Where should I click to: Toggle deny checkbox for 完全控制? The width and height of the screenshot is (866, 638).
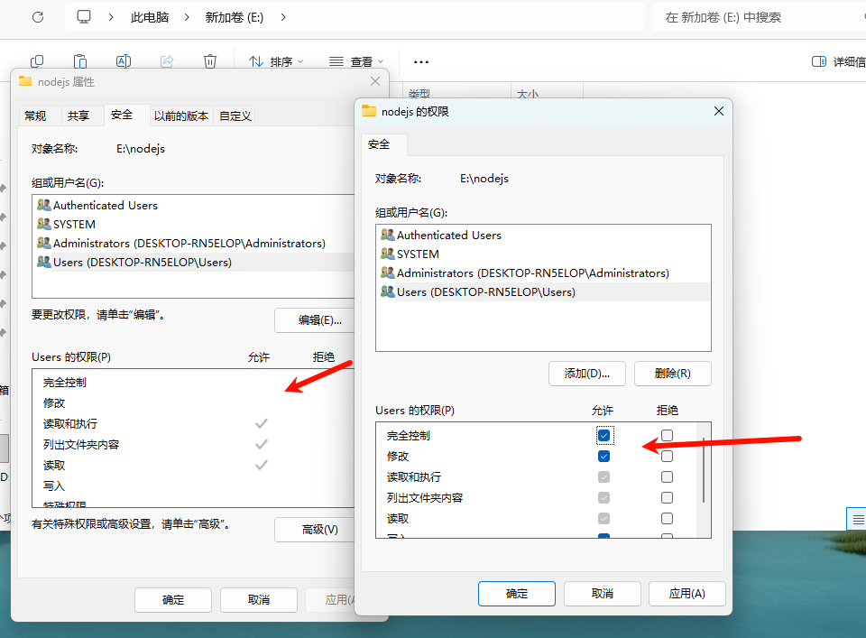click(x=668, y=435)
